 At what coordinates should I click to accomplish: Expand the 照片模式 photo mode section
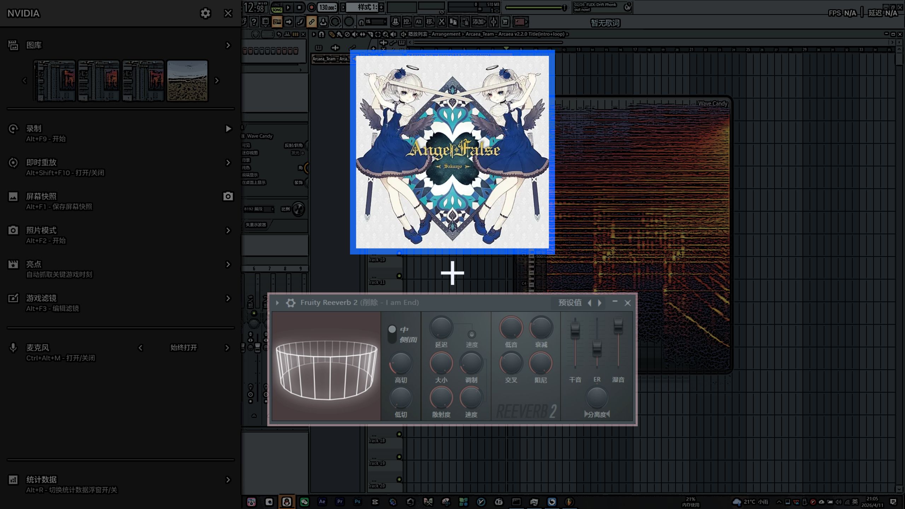click(228, 230)
